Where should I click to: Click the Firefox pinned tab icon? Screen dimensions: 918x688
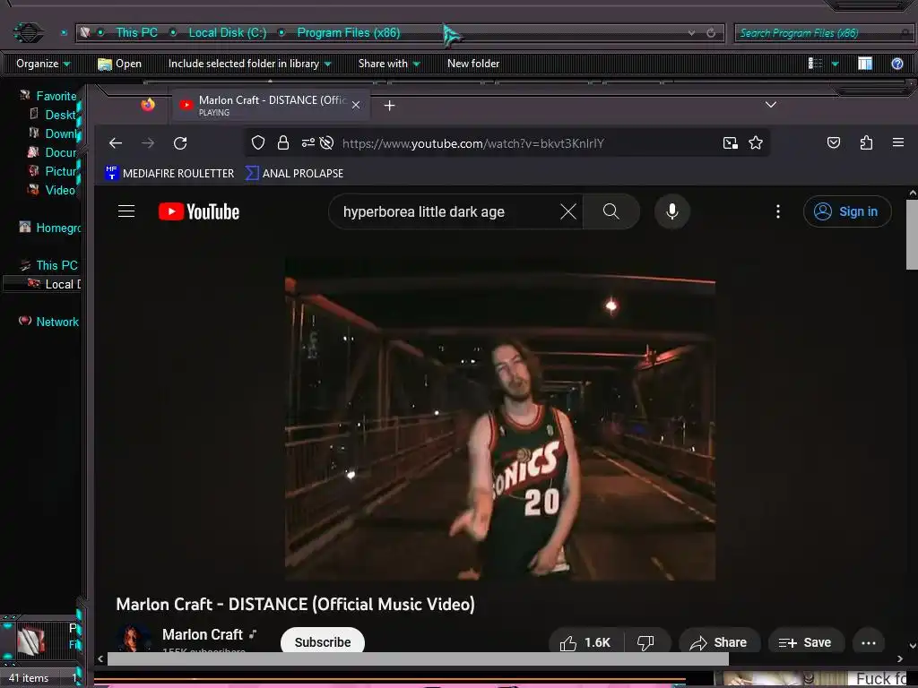[148, 105]
